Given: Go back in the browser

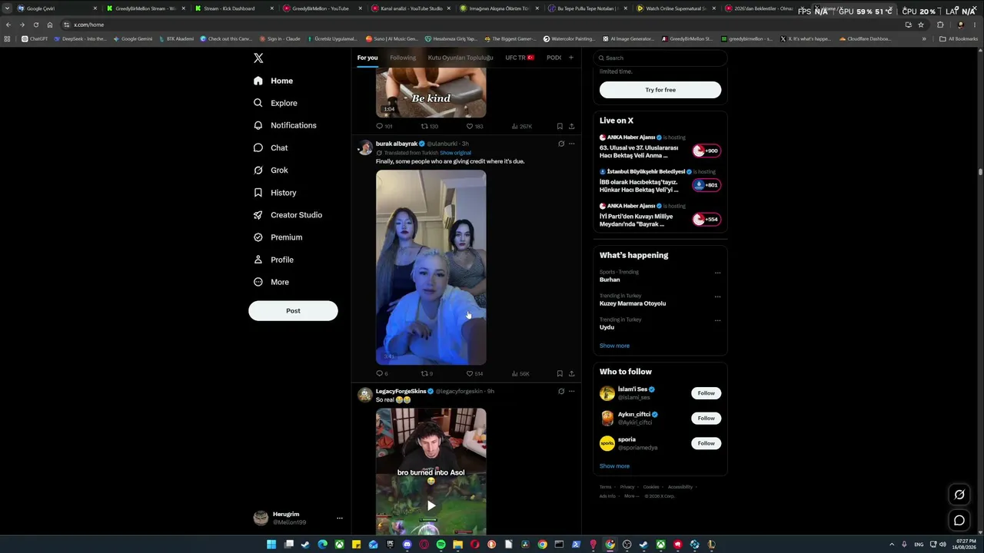Looking at the screenshot, I should coord(8,25).
